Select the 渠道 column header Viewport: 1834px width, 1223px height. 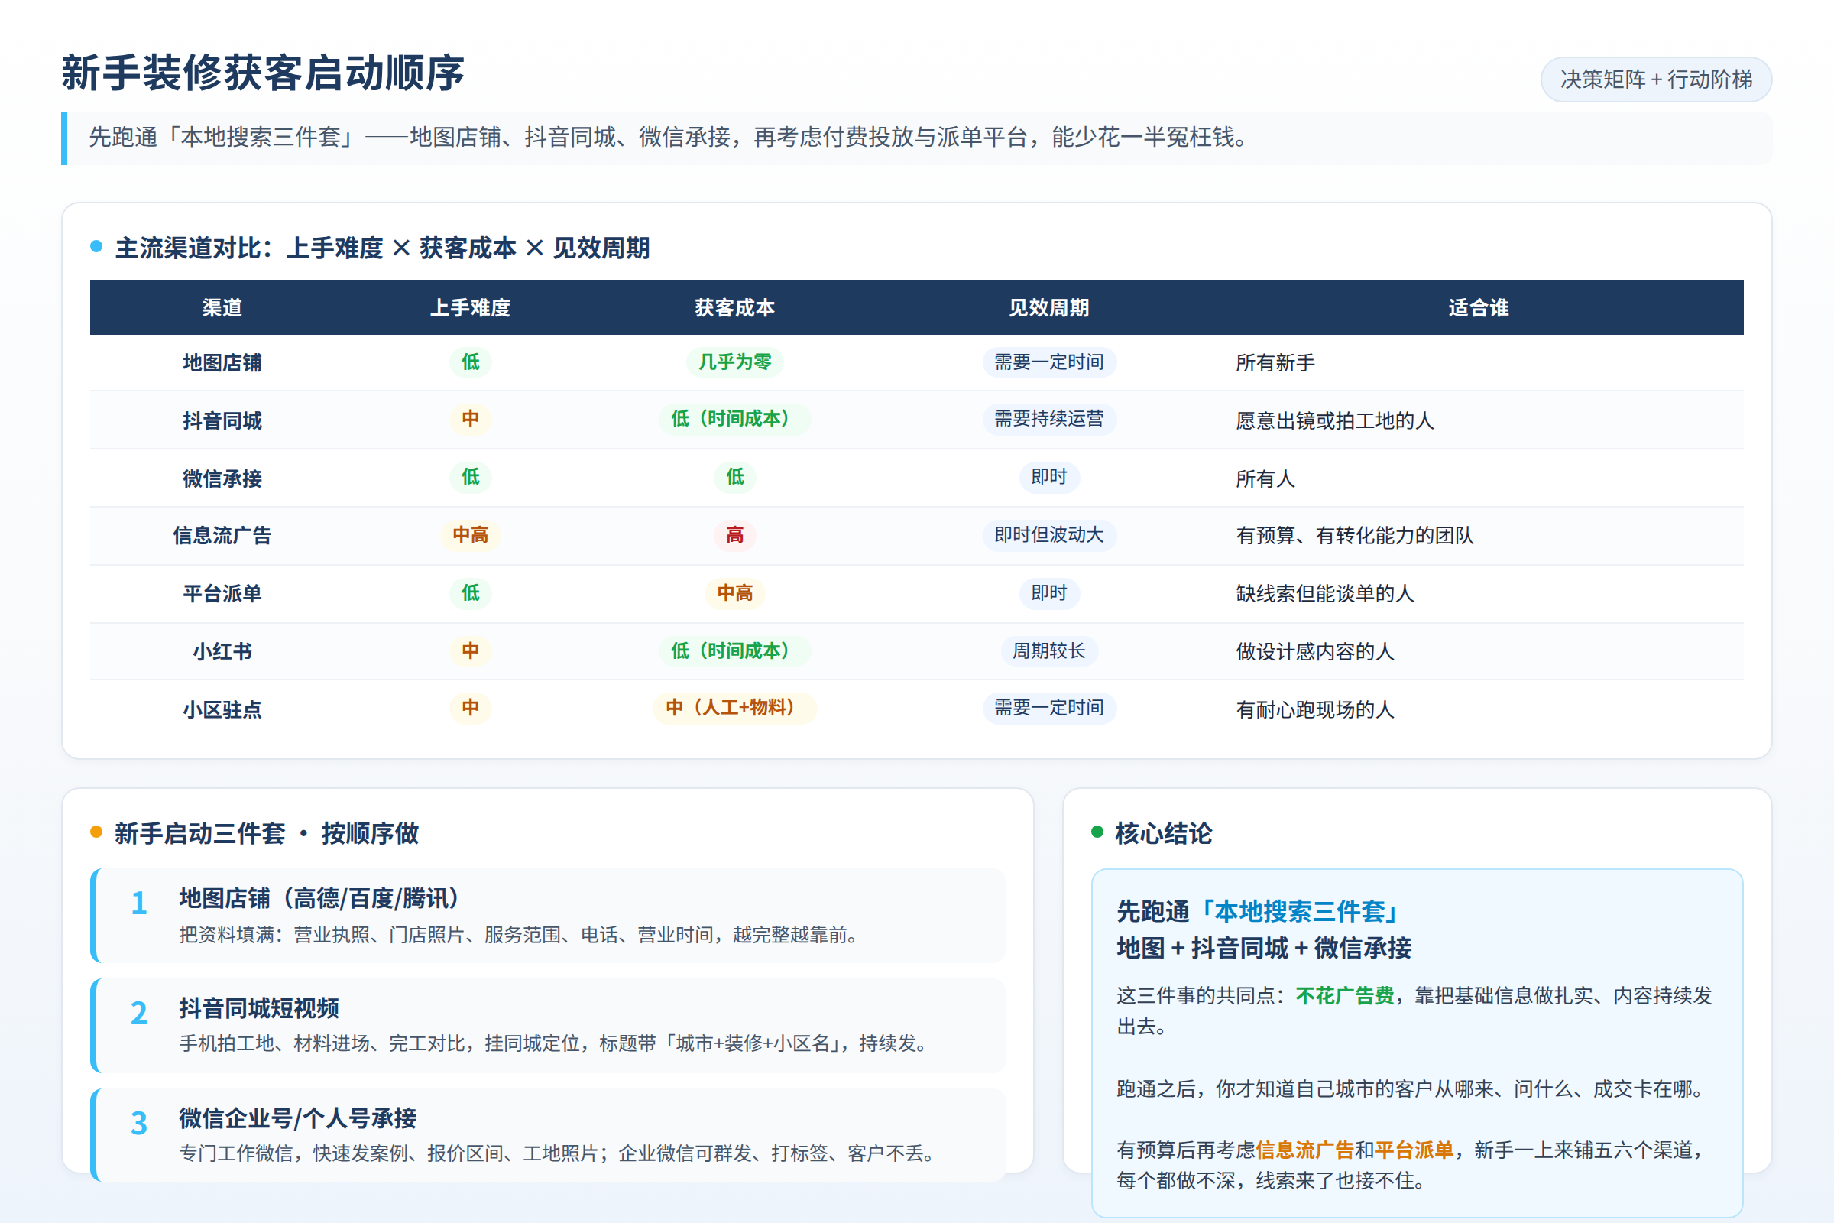click(x=222, y=307)
